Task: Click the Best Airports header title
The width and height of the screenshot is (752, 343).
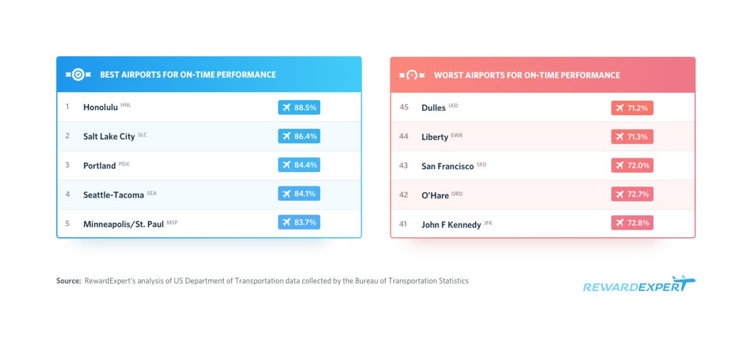Action: [188, 74]
